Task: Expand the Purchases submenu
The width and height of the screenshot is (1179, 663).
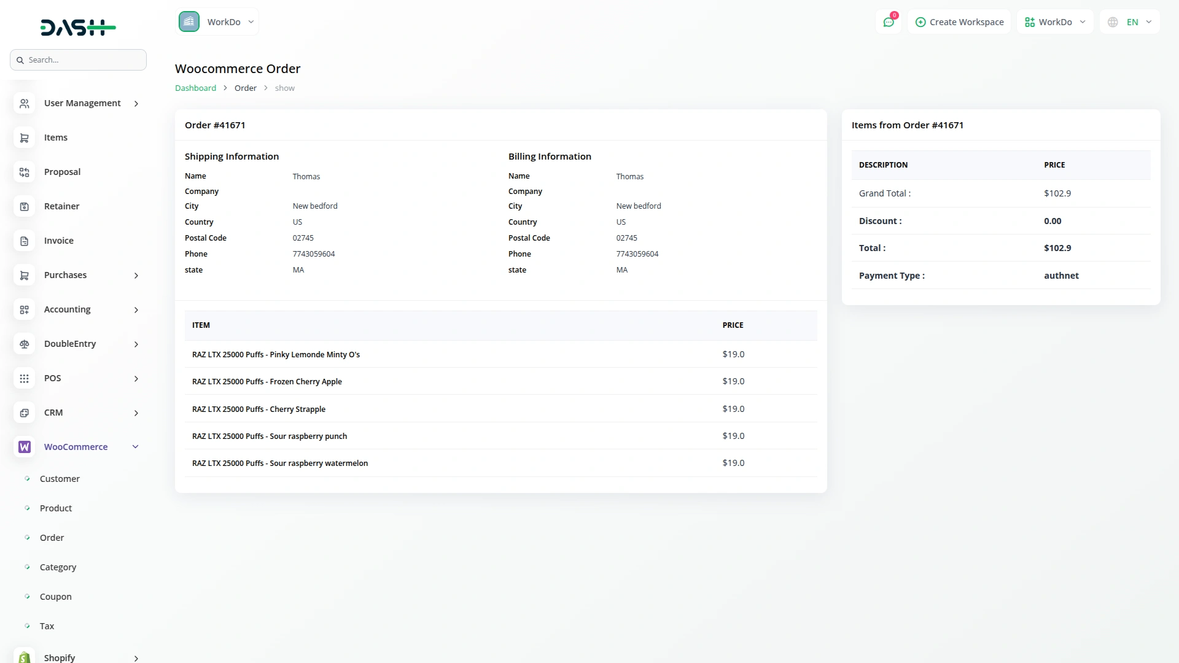Action: click(136, 275)
